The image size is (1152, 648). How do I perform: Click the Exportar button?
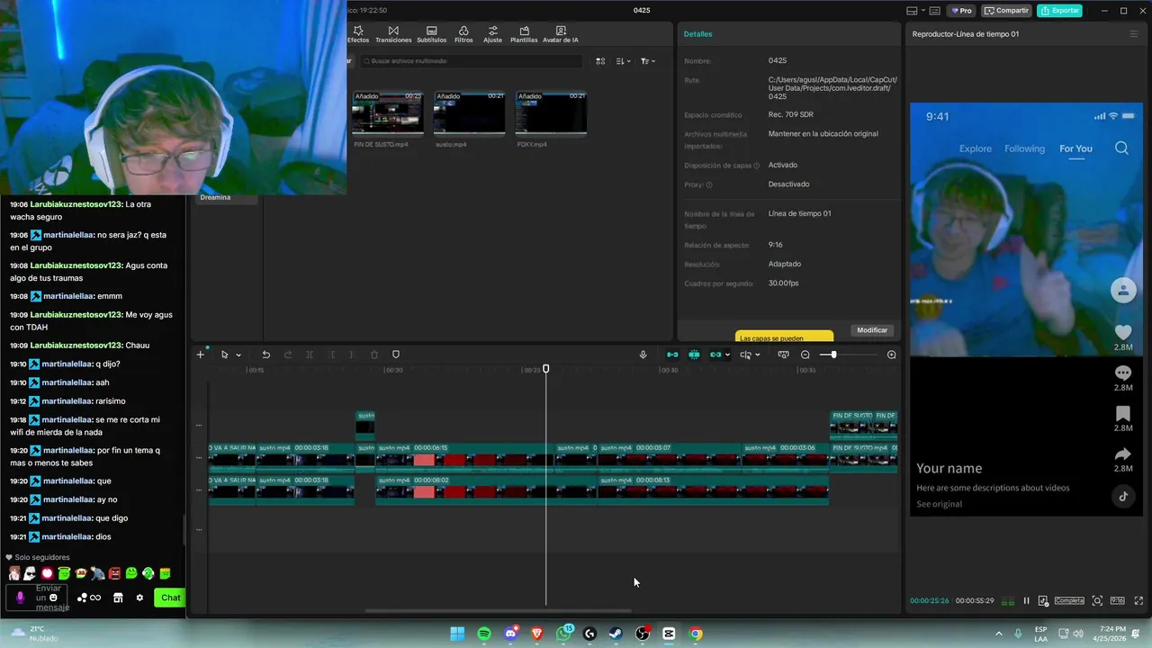pos(1059,11)
